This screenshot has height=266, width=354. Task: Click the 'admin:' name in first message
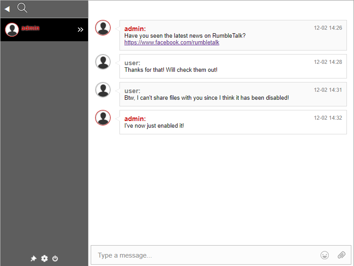135,29
